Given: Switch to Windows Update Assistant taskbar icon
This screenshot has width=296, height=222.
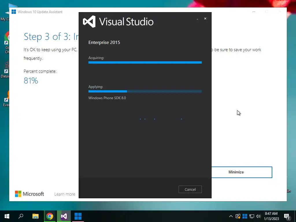Looking at the screenshot, I should click(78, 216).
